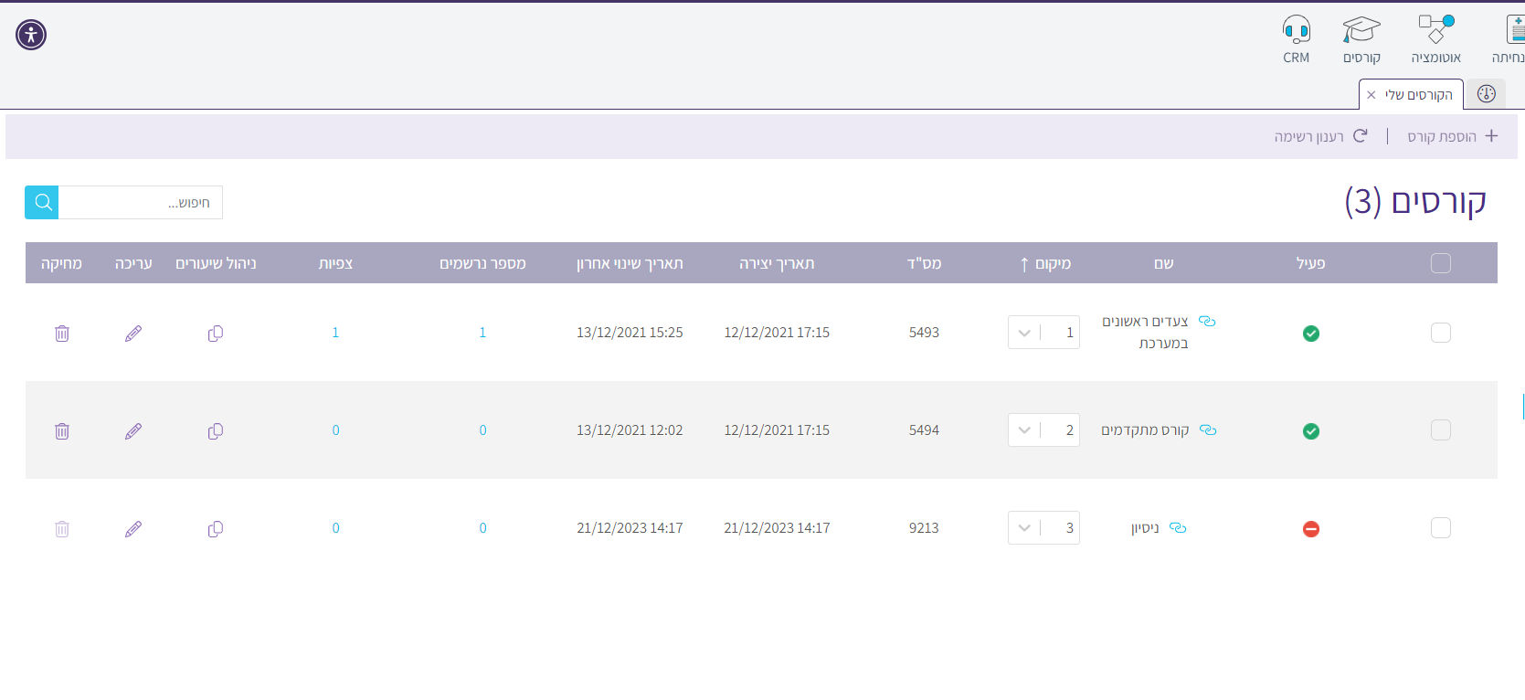Delete the course with ID 5493
The width and height of the screenshot is (1525, 700).
[62, 334]
